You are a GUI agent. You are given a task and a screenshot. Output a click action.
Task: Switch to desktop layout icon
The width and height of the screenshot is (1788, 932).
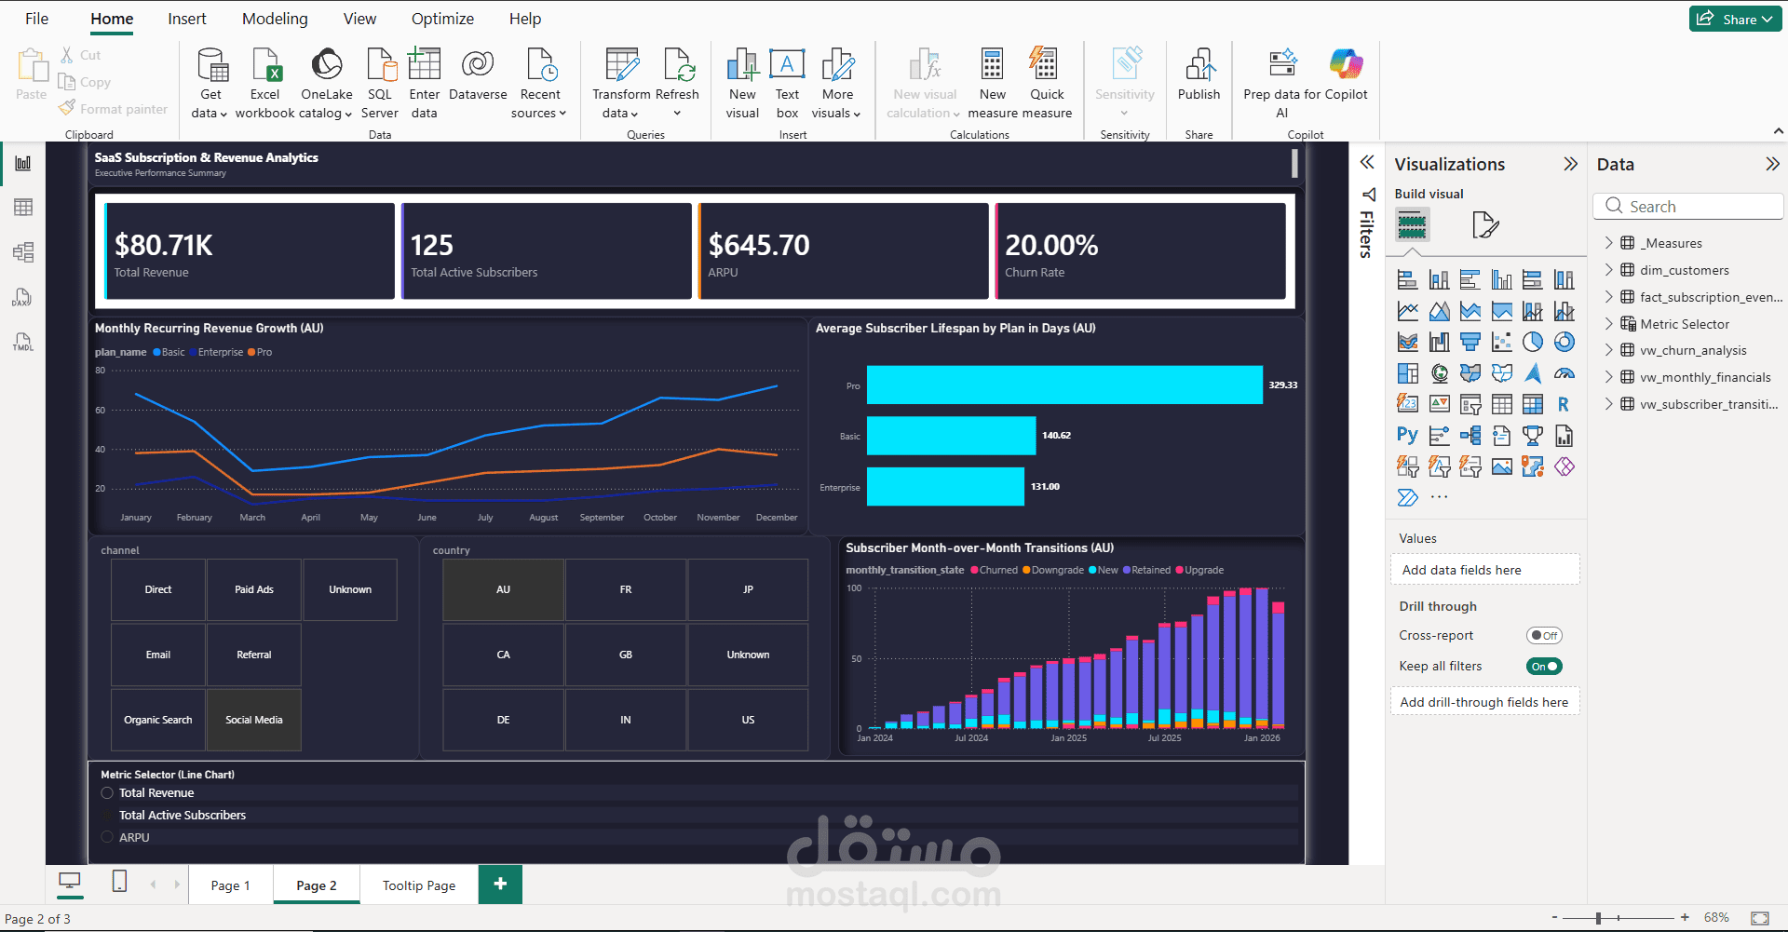[x=70, y=881]
